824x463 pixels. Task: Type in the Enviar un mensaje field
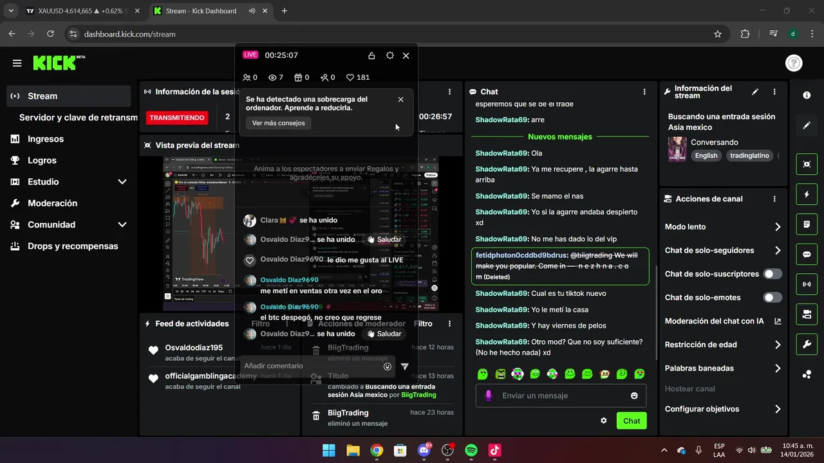click(x=561, y=395)
